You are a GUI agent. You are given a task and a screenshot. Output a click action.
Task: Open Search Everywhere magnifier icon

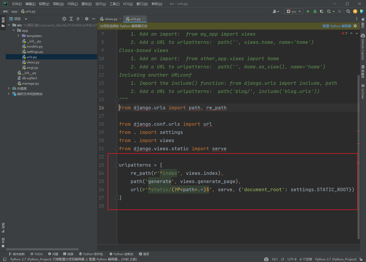coord(348,11)
